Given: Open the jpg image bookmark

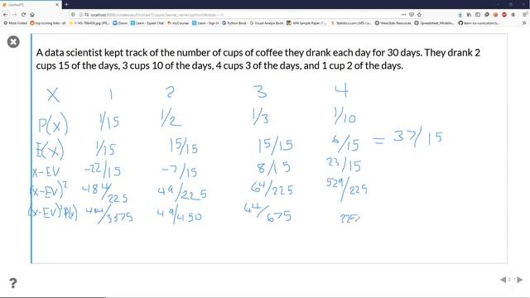Looking at the screenshot, I should click(x=89, y=23).
